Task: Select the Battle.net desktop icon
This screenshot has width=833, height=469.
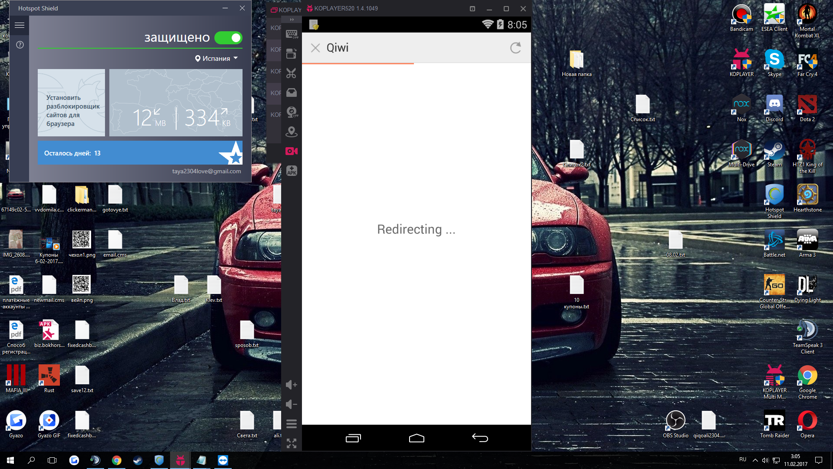Action: [774, 244]
